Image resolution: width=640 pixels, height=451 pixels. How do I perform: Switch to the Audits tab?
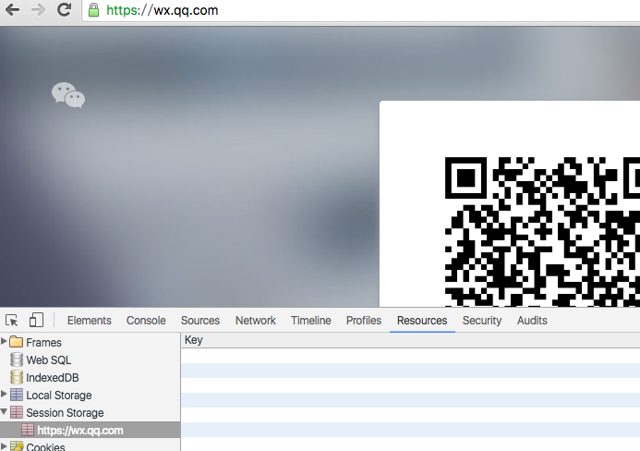click(x=532, y=321)
